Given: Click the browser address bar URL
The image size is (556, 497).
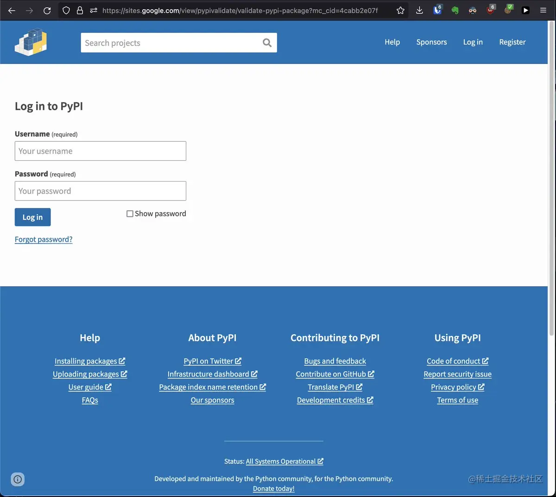Looking at the screenshot, I should pyautogui.click(x=240, y=10).
